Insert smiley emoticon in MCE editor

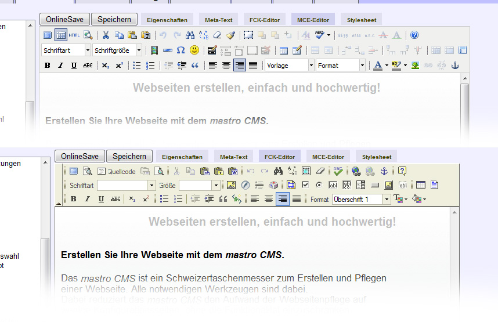click(x=194, y=50)
